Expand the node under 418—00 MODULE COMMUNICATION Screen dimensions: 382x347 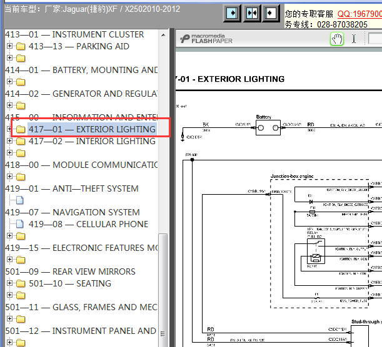[x=9, y=176]
